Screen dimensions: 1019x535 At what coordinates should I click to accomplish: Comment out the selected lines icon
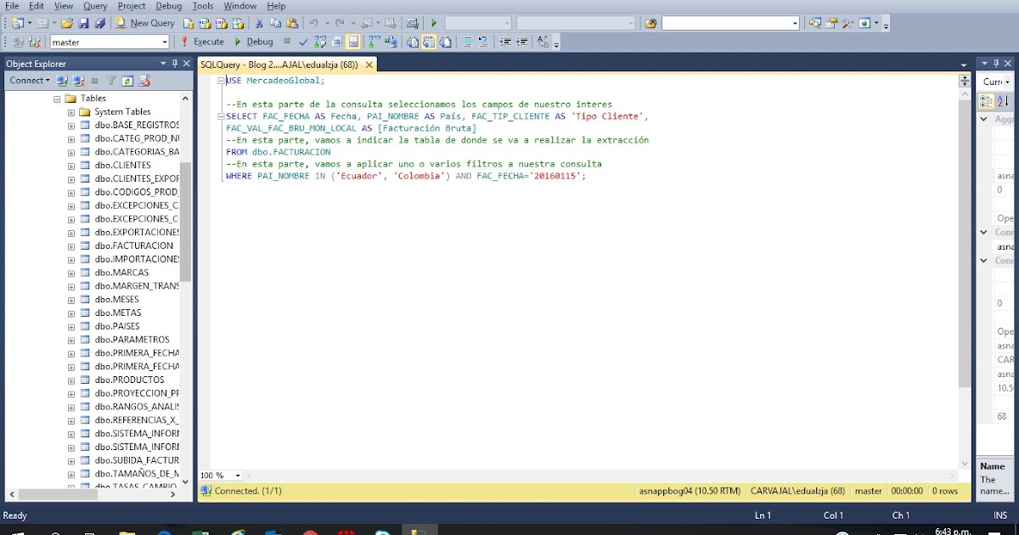[x=466, y=41]
